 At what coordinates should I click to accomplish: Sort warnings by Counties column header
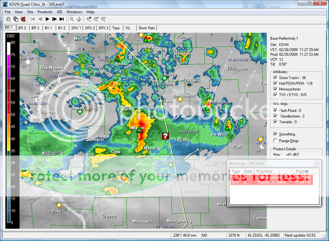pyautogui.click(x=273, y=171)
